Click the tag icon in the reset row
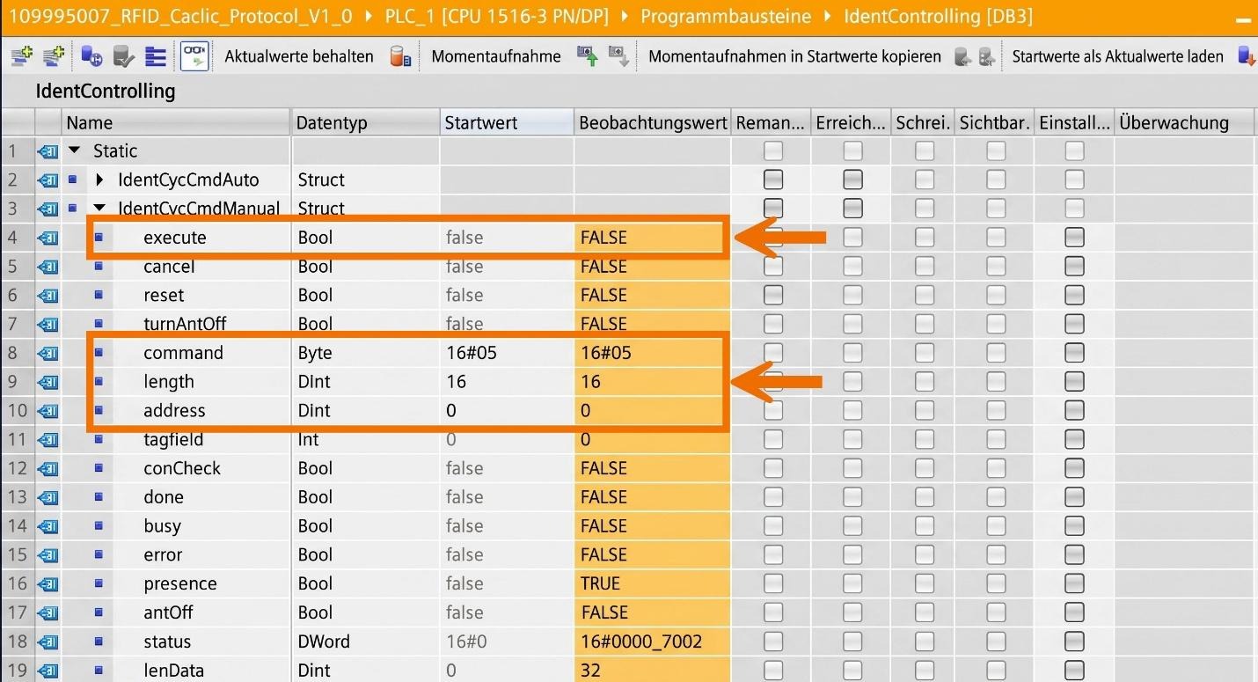 point(48,296)
